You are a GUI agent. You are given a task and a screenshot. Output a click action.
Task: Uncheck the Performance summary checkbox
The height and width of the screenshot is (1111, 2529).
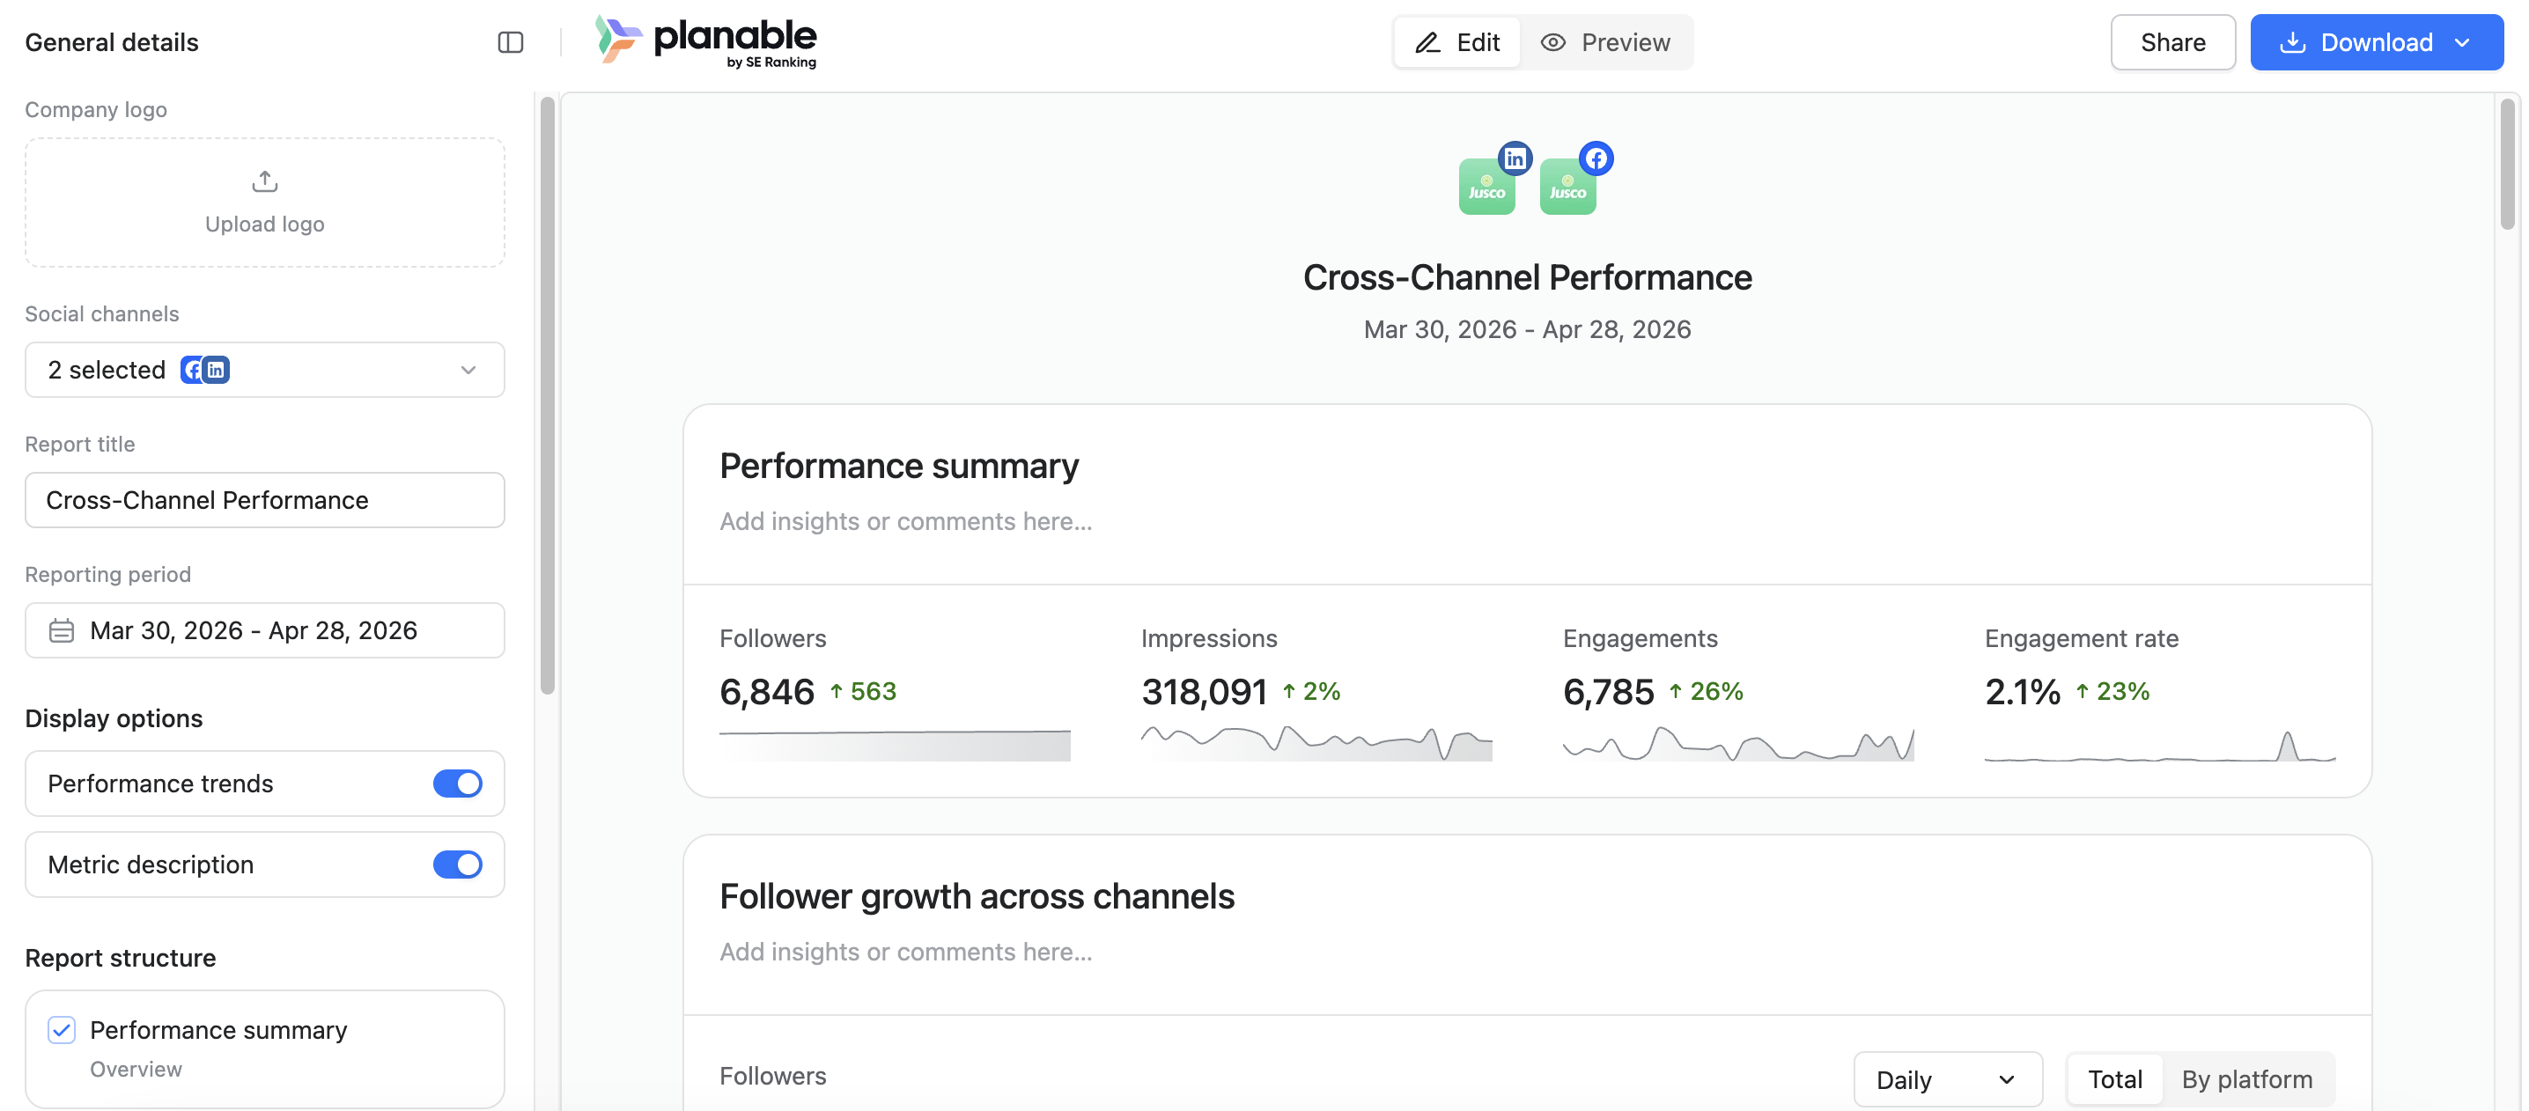click(x=62, y=1029)
